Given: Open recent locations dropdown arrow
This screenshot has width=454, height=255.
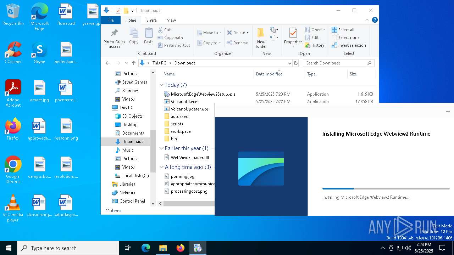Looking at the screenshot, I should (126, 63).
